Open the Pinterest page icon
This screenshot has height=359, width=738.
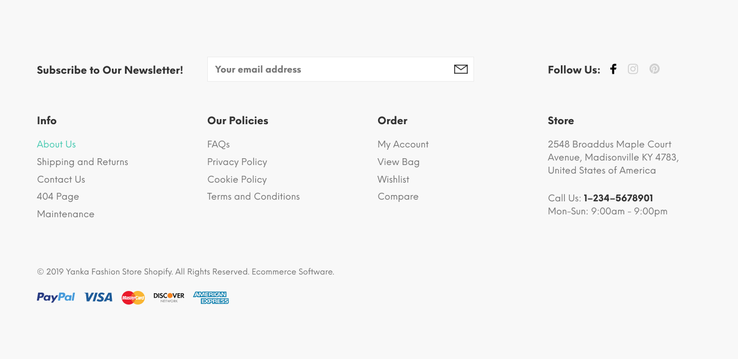654,69
